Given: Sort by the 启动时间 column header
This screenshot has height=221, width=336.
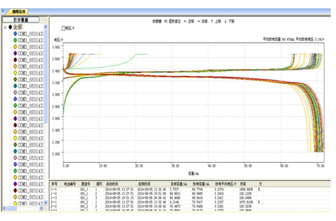Looking at the screenshot, I should click(x=112, y=183).
